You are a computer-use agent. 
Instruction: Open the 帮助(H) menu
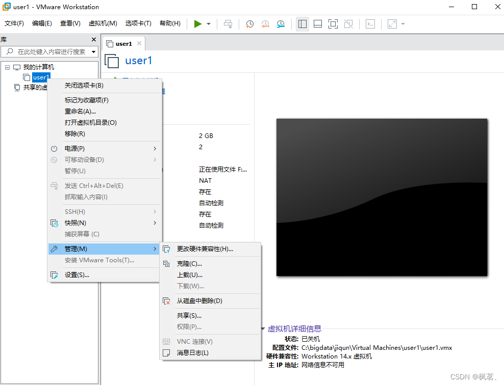pos(170,23)
